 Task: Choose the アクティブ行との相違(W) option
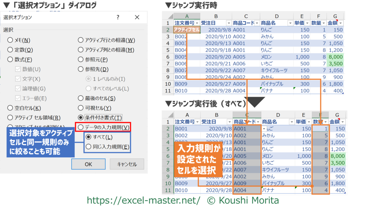(81, 40)
